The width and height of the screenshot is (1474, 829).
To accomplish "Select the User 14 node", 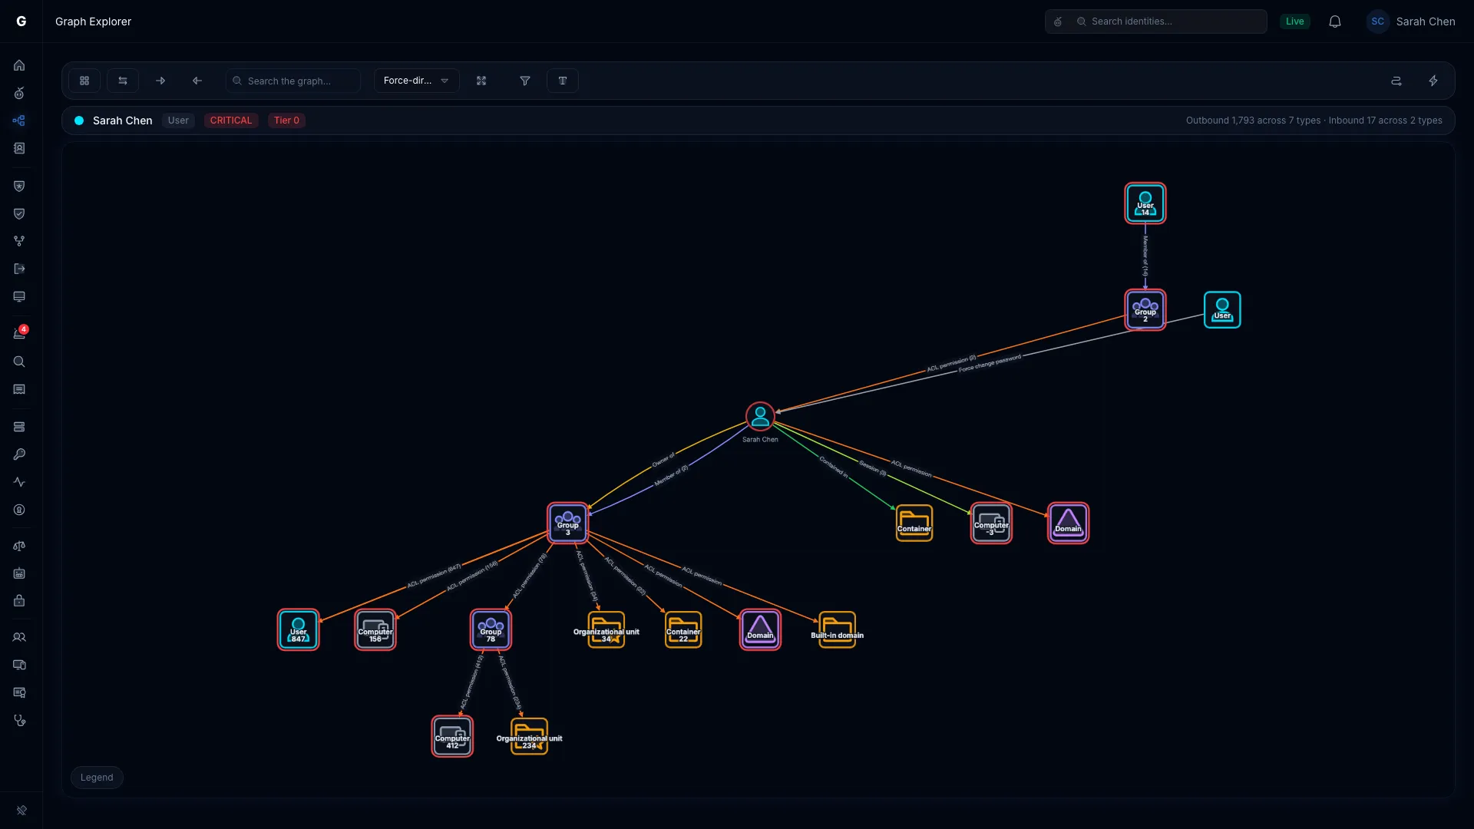I will click(x=1145, y=203).
